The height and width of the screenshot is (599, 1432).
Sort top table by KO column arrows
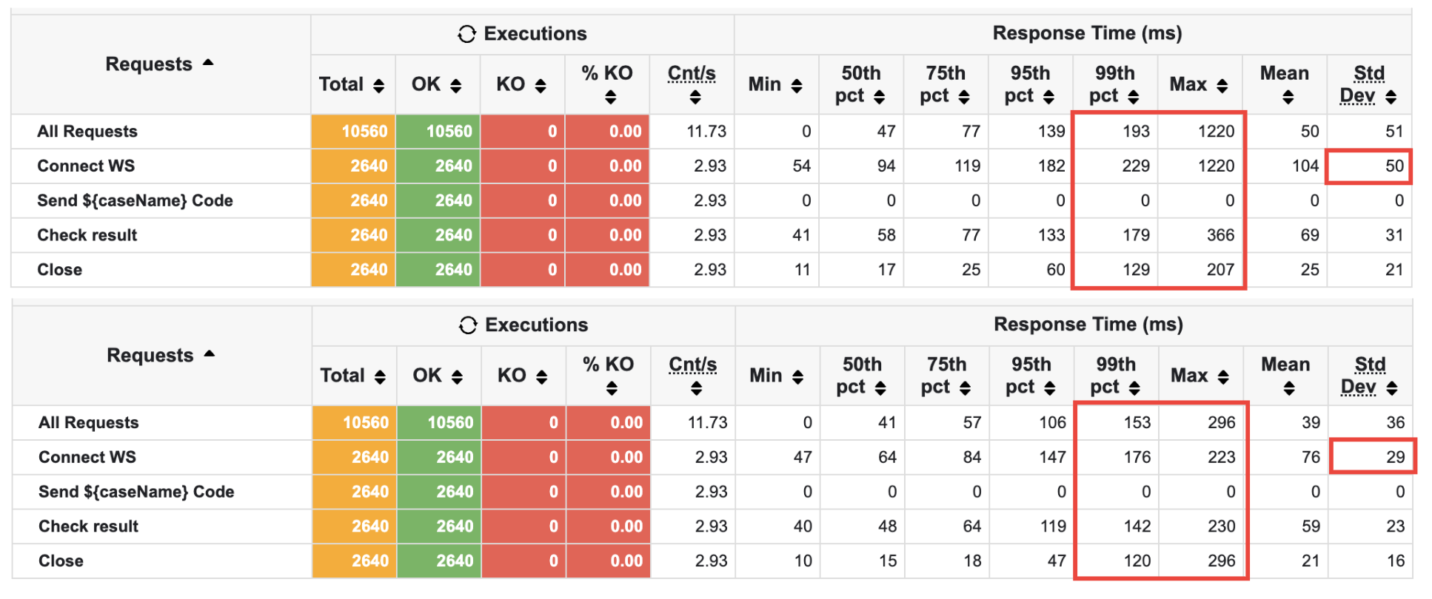pos(541,86)
